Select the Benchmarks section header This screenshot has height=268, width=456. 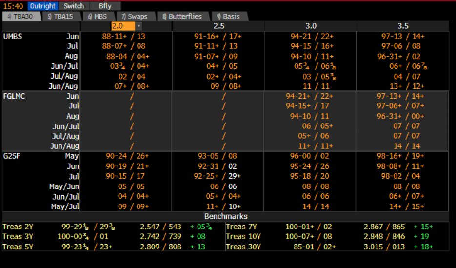click(x=226, y=216)
